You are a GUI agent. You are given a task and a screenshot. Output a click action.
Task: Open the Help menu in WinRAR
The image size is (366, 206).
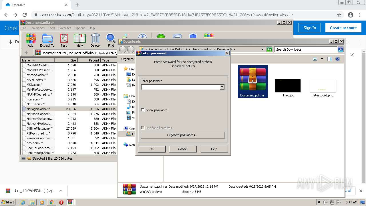pos(91,28)
